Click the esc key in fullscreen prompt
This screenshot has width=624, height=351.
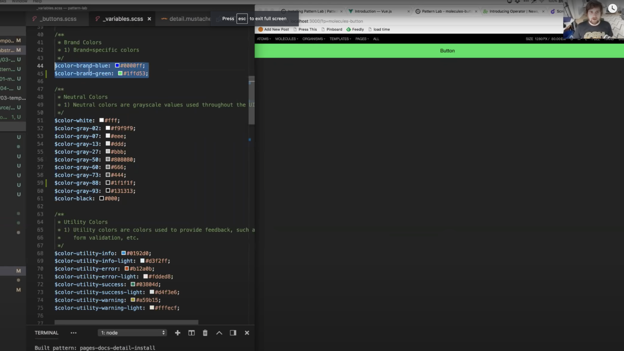(242, 18)
